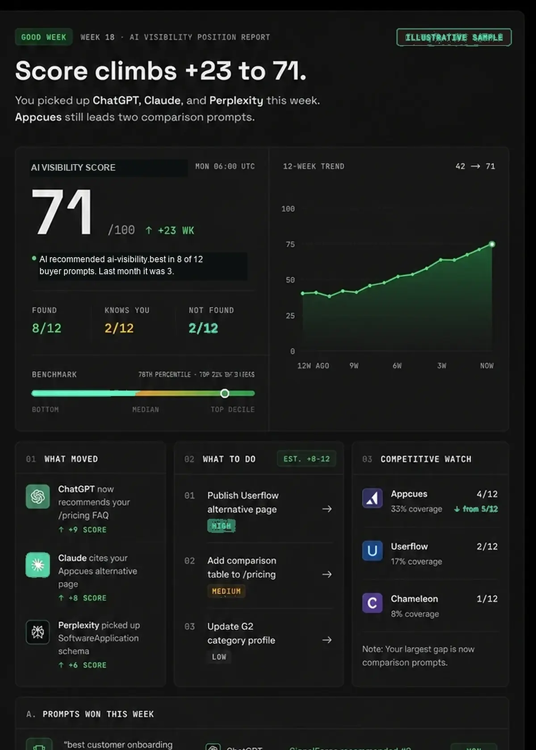Click the NOW axis label

(x=487, y=366)
